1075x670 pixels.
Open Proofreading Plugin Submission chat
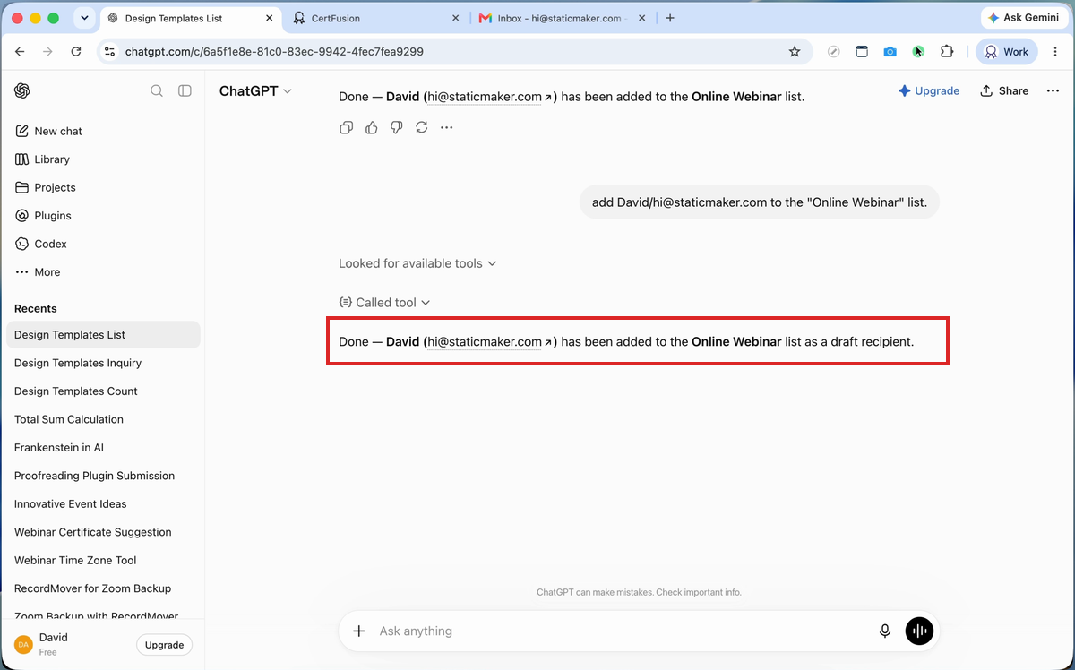point(103,476)
